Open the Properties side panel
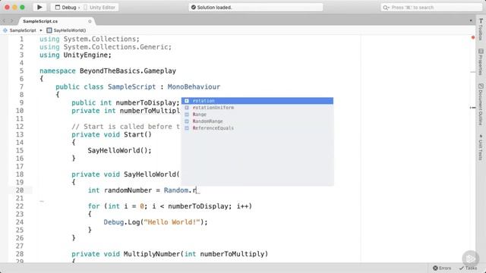This screenshot has height=273, width=486. click(x=481, y=62)
